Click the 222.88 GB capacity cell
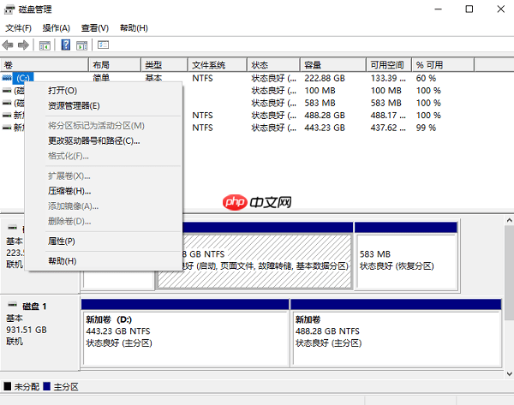 tap(325, 78)
